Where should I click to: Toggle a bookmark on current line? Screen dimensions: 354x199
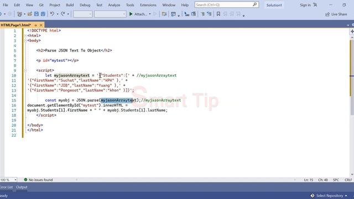[218, 14]
